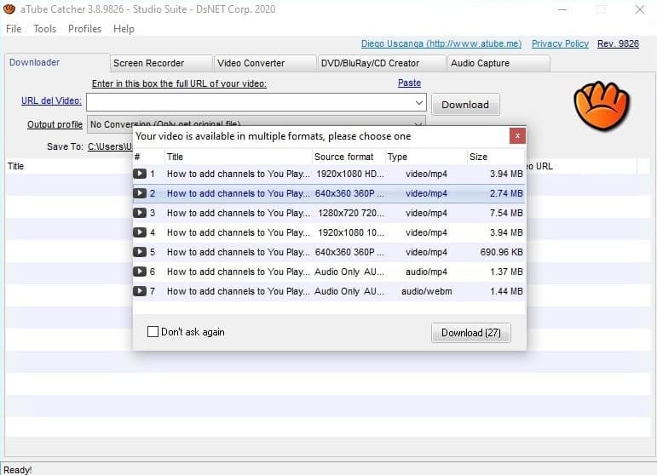
Task: Click the play icon on row 6
Action: point(140,272)
